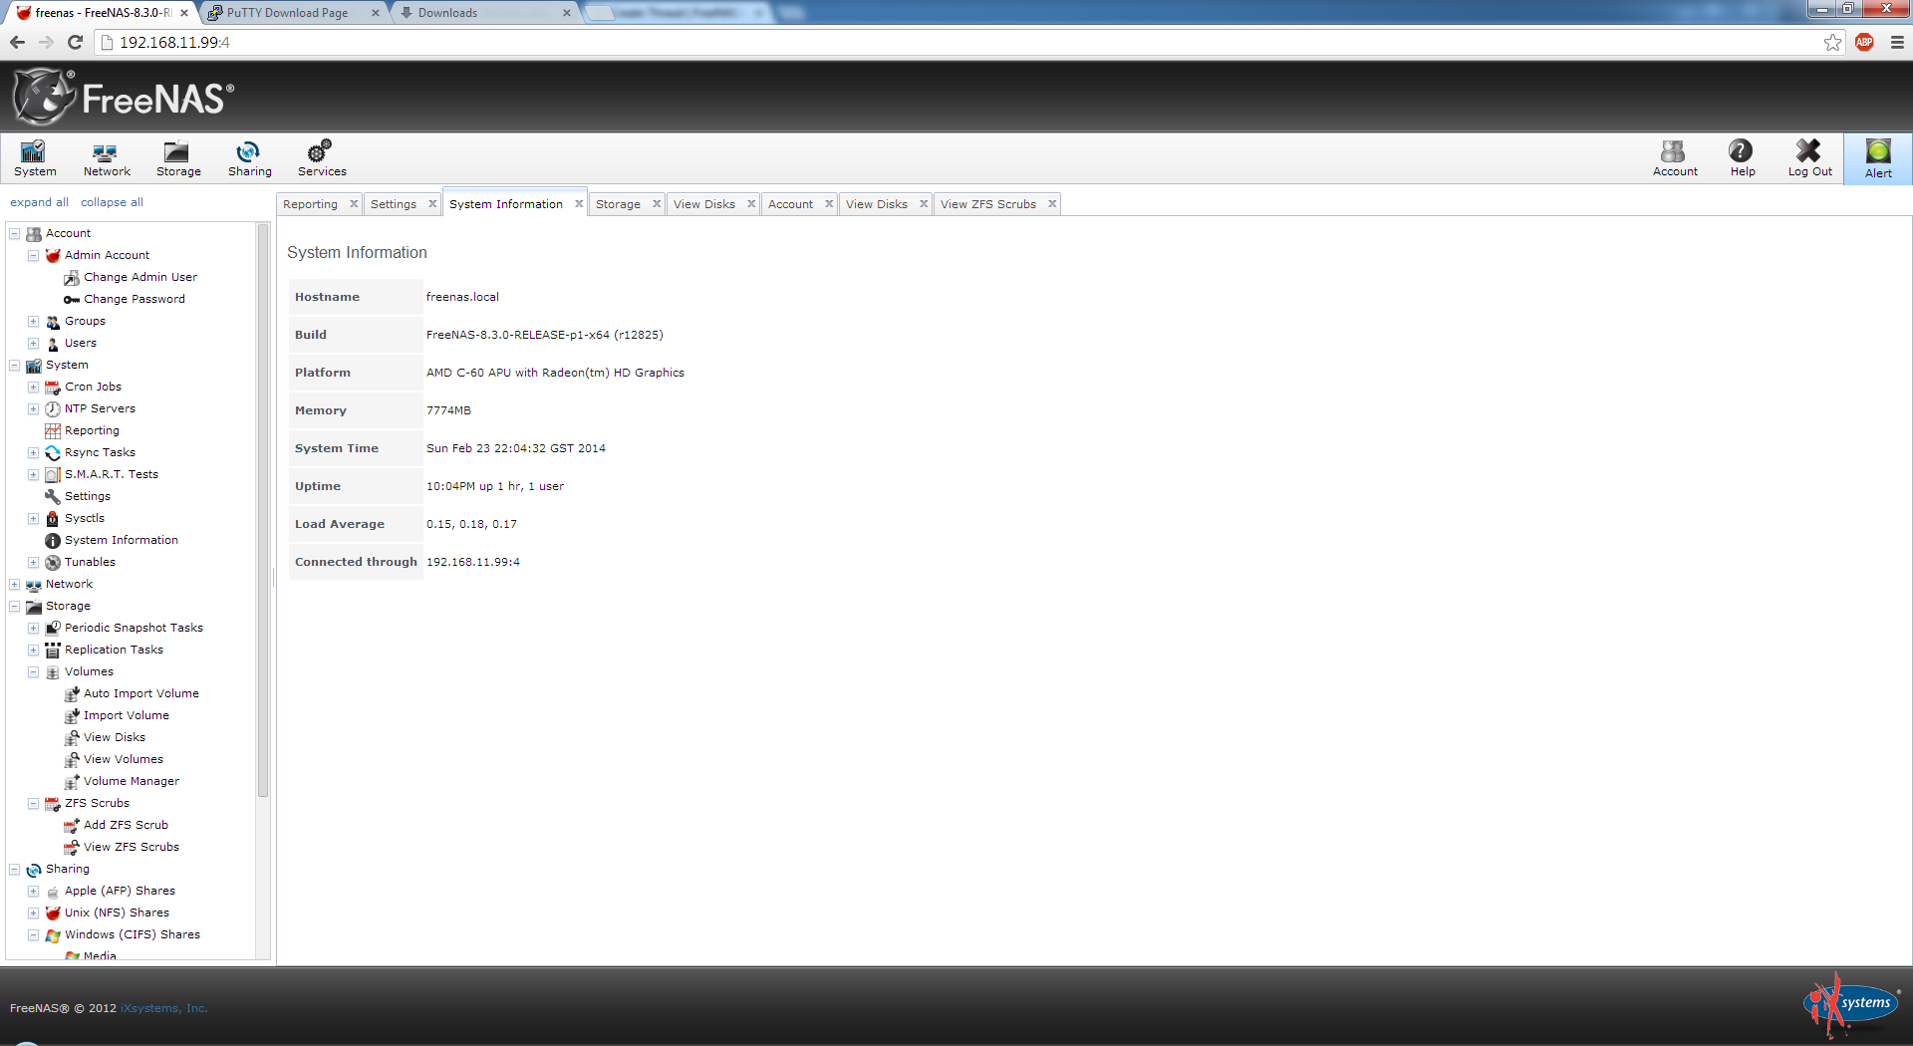Viewport: 1913px width, 1046px height.
Task: Switch to the Settings tab
Action: (x=394, y=204)
